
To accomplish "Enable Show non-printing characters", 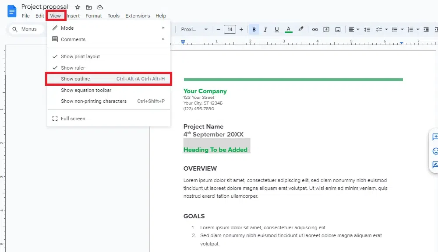I will (x=109, y=101).
